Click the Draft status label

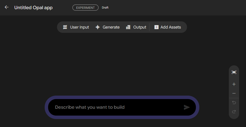(x=105, y=8)
